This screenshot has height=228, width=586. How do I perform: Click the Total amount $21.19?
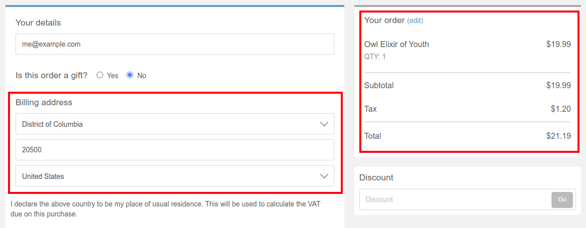click(x=558, y=136)
